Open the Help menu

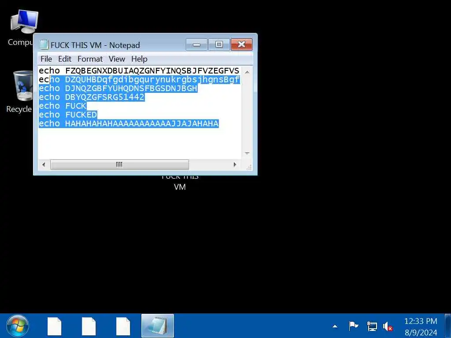pyautogui.click(x=139, y=59)
